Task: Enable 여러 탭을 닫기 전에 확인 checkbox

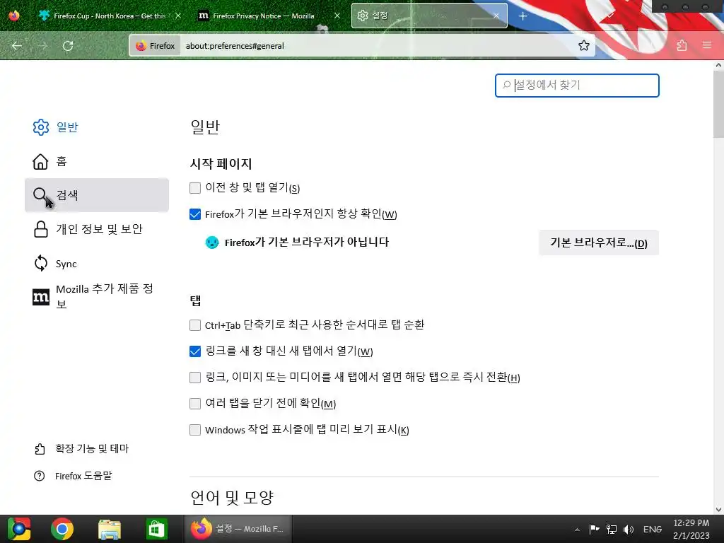Action: click(x=195, y=404)
